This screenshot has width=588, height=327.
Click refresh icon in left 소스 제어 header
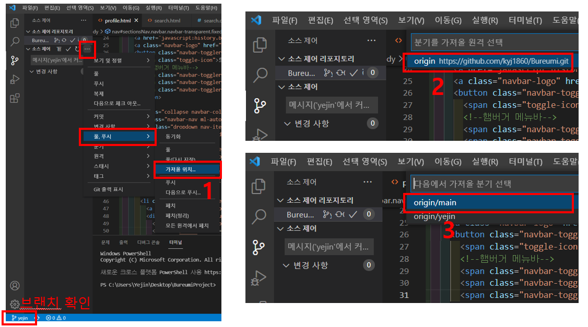click(77, 49)
